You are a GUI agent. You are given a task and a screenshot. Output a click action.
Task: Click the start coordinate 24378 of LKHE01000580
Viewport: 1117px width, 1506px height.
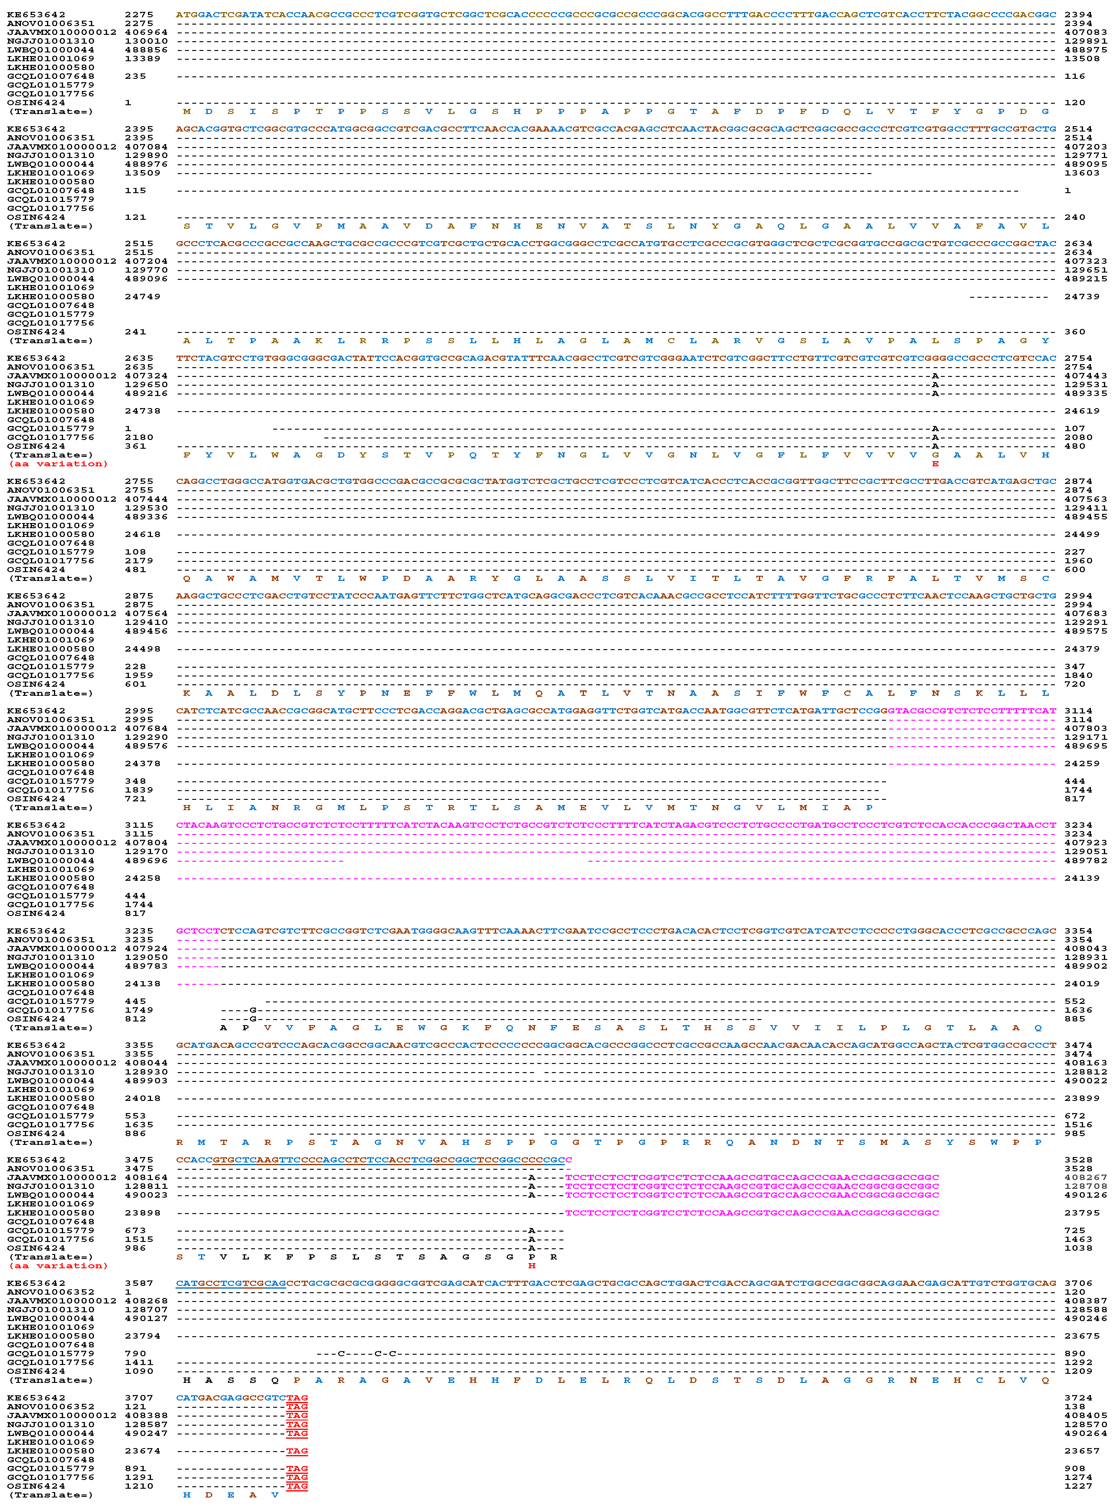point(143,763)
